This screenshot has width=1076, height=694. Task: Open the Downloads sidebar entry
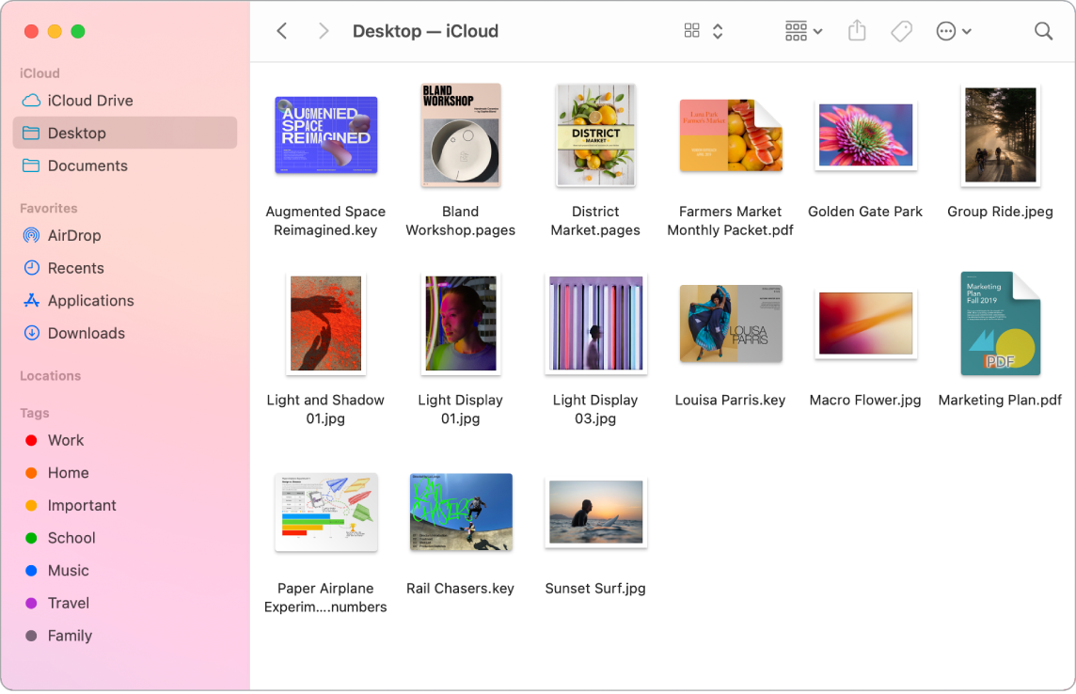click(x=87, y=333)
